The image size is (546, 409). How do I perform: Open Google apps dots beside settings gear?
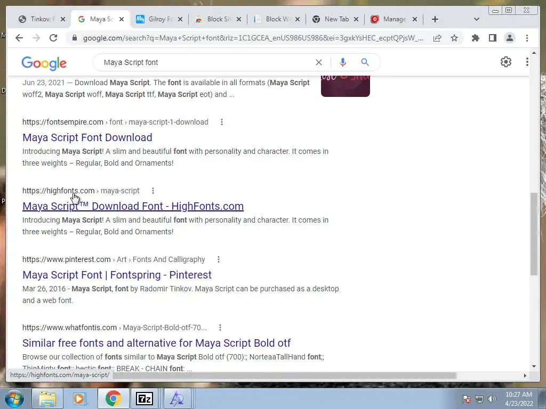click(x=527, y=62)
